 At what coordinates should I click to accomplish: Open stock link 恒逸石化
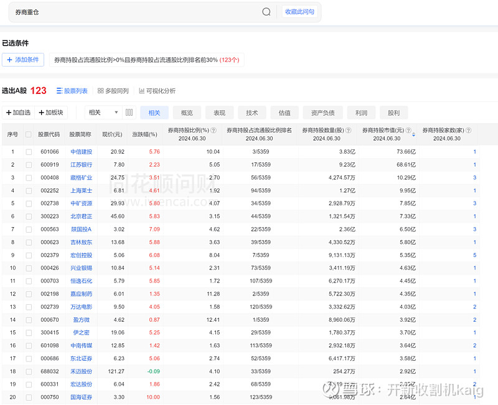[x=82, y=281]
